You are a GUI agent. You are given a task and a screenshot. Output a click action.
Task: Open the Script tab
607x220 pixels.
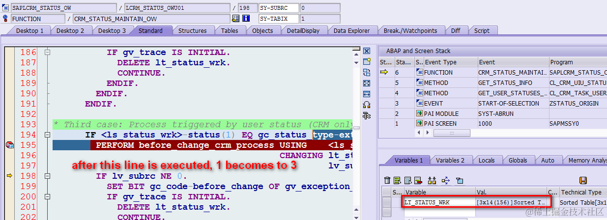coord(482,30)
